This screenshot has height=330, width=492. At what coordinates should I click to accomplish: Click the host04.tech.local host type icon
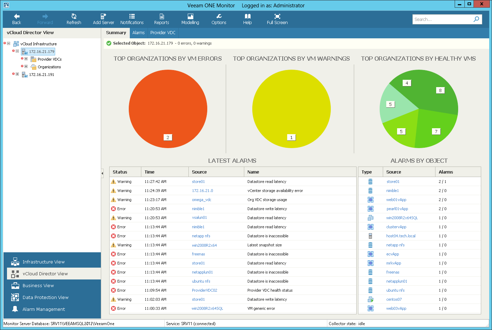click(x=370, y=236)
